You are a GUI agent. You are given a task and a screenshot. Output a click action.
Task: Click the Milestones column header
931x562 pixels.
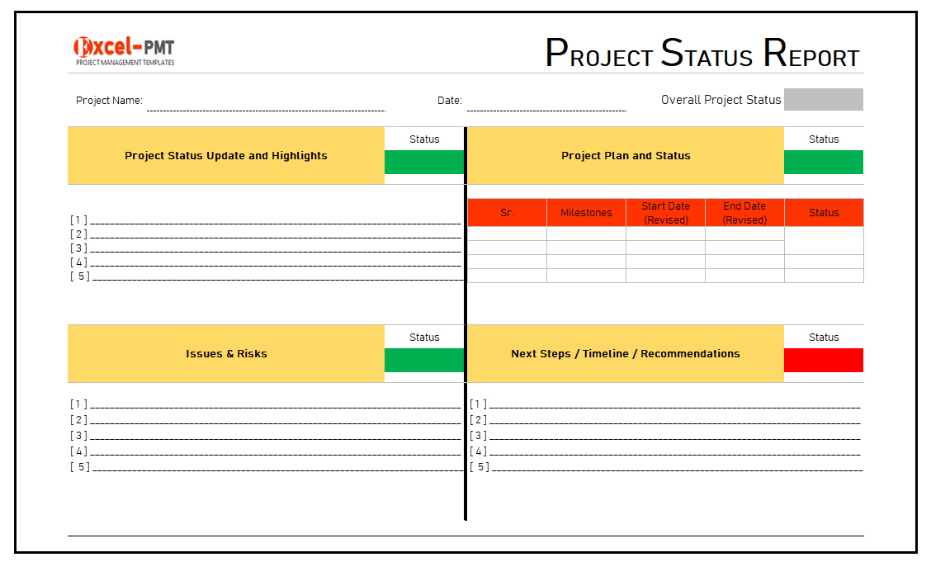pyautogui.click(x=586, y=213)
